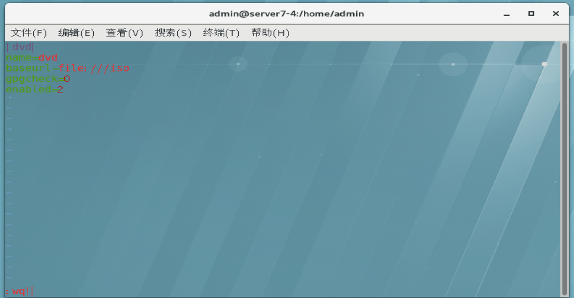Click the :wq! command line
This screenshot has width=574, height=298.
point(19,291)
